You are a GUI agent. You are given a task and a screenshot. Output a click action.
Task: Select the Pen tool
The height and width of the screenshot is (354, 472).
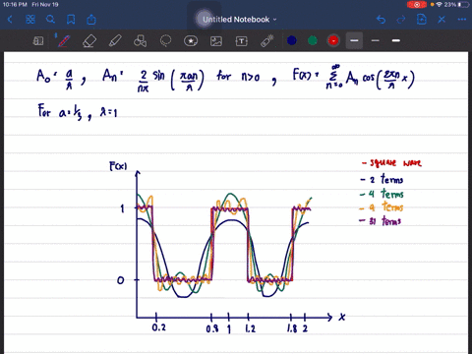63,41
